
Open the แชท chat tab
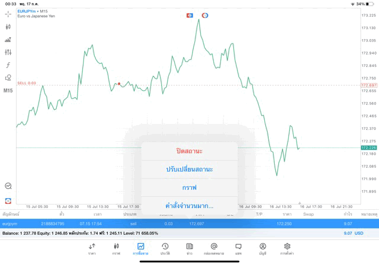click(238, 248)
